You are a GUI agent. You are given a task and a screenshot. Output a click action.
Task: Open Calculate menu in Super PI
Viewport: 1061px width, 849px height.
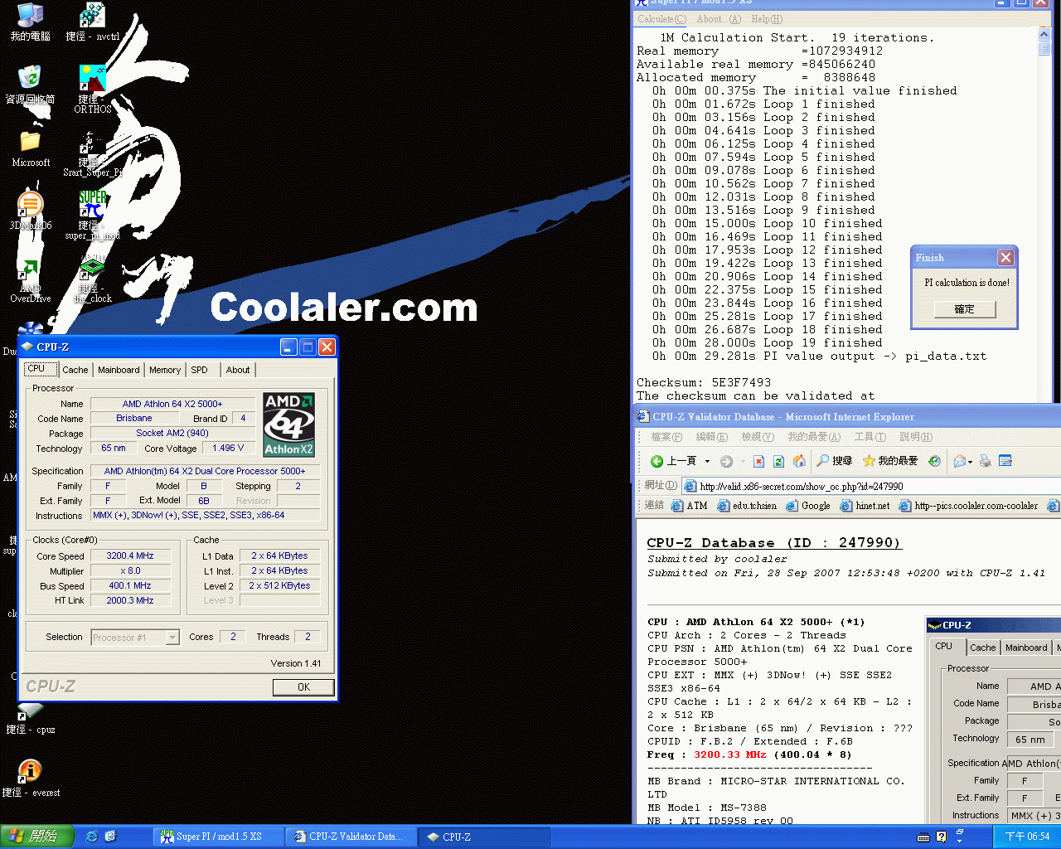[661, 19]
